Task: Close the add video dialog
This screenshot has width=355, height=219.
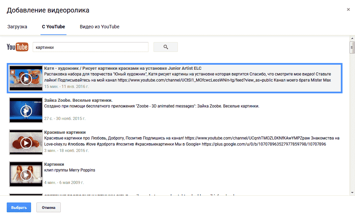Action: coord(348,9)
